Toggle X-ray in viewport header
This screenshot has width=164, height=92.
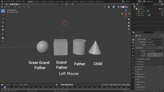tap(118, 7)
